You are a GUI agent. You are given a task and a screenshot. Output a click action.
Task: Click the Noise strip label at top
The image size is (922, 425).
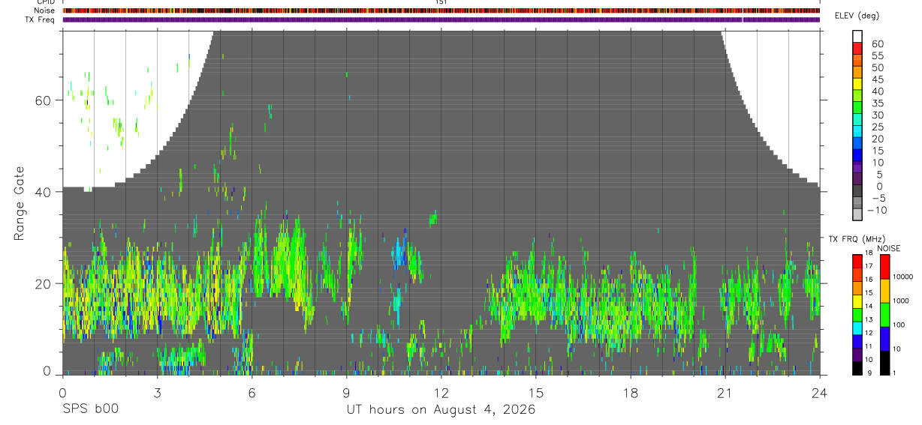tap(44, 11)
